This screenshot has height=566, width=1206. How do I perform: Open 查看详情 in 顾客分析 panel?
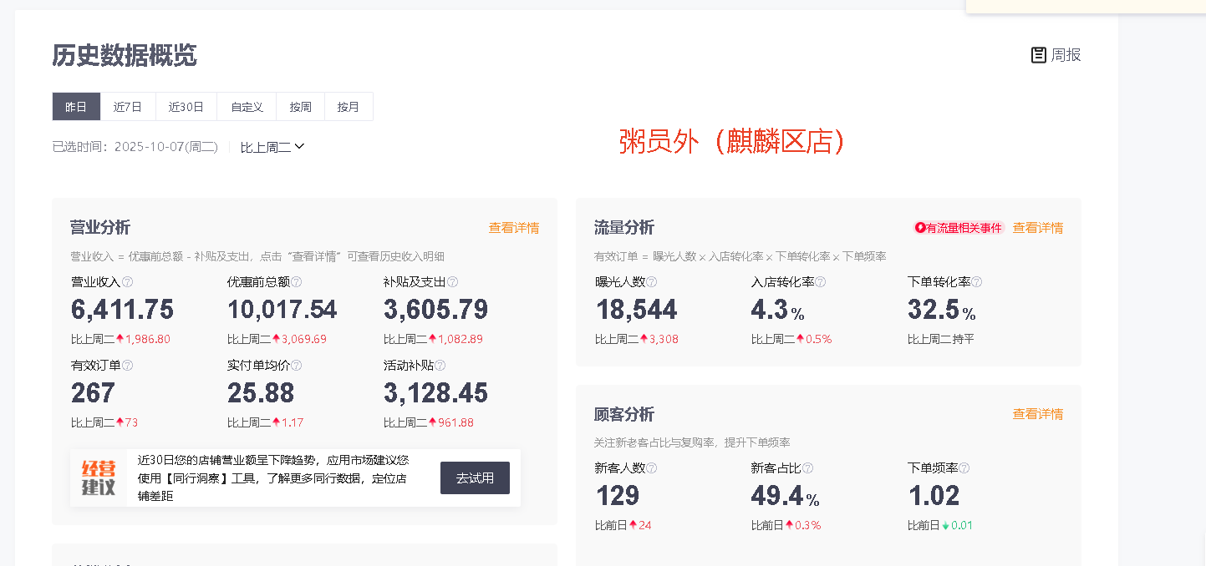pos(1037,414)
